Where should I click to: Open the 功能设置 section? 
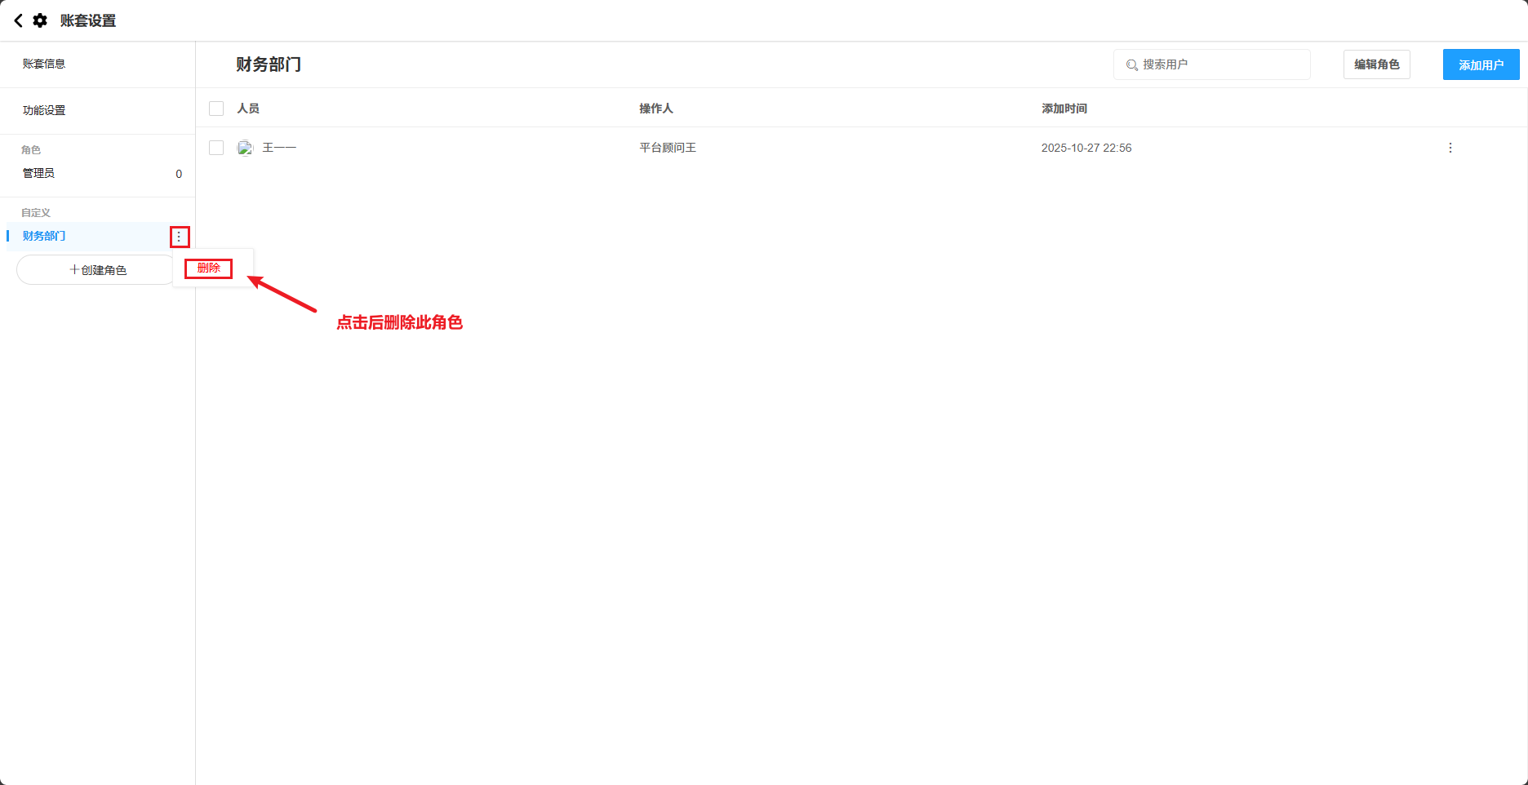point(44,110)
